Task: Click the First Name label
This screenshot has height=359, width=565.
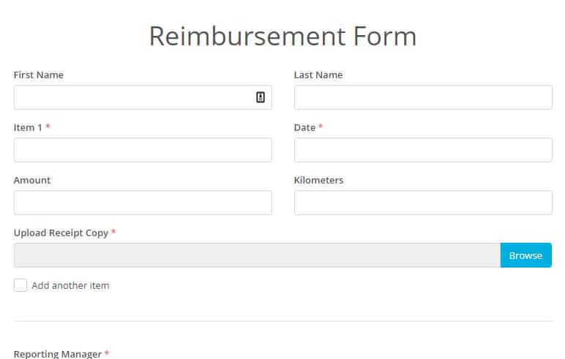Action: click(x=39, y=75)
